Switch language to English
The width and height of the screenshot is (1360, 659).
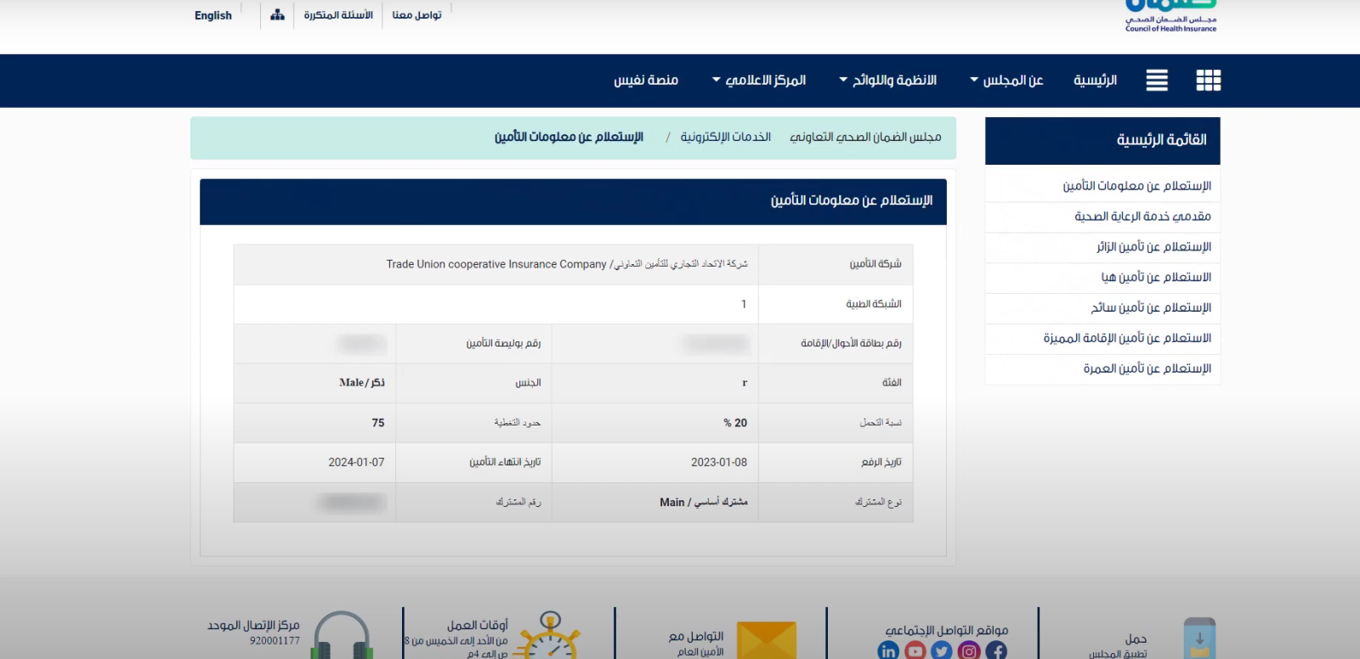213,15
